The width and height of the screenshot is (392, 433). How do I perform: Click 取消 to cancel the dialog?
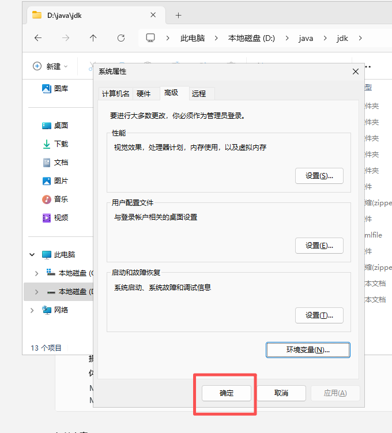pos(281,393)
